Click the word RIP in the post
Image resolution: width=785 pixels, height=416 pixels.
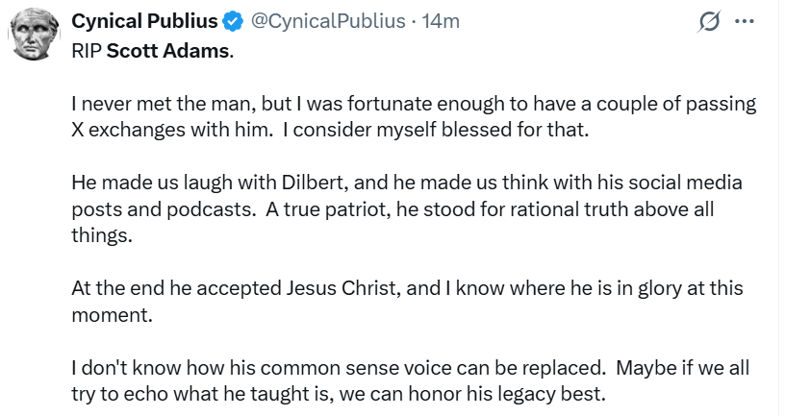(87, 51)
